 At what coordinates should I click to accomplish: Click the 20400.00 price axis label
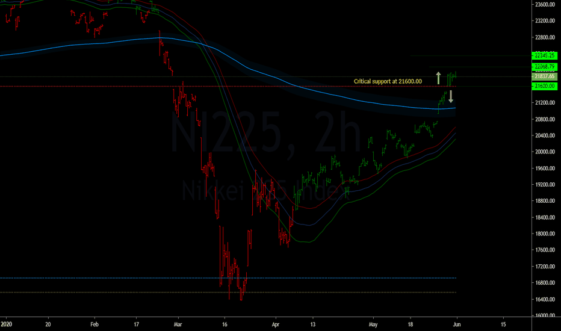coord(545,135)
